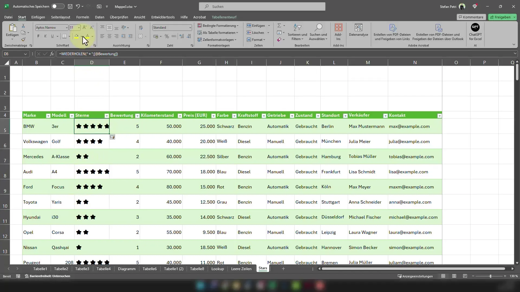Open the Formeln ribbon tab
Screen dimensions: 520x292
tap(83, 17)
